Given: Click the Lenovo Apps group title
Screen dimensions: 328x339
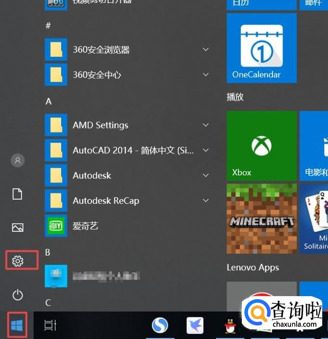Looking at the screenshot, I should pyautogui.click(x=253, y=268).
